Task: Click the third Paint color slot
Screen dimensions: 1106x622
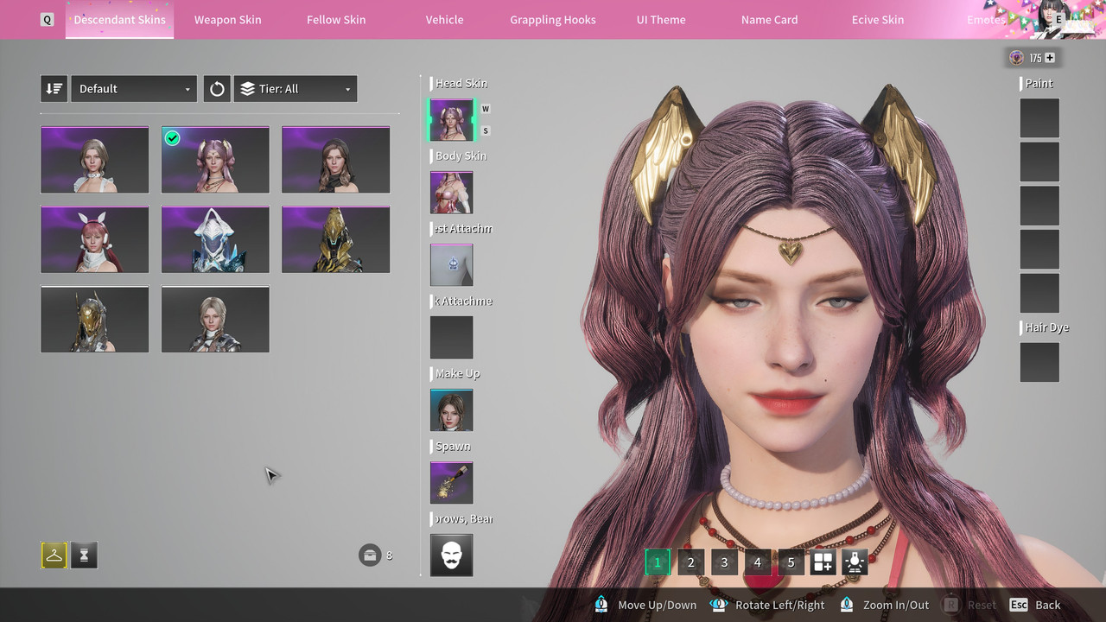Action: coord(1039,206)
